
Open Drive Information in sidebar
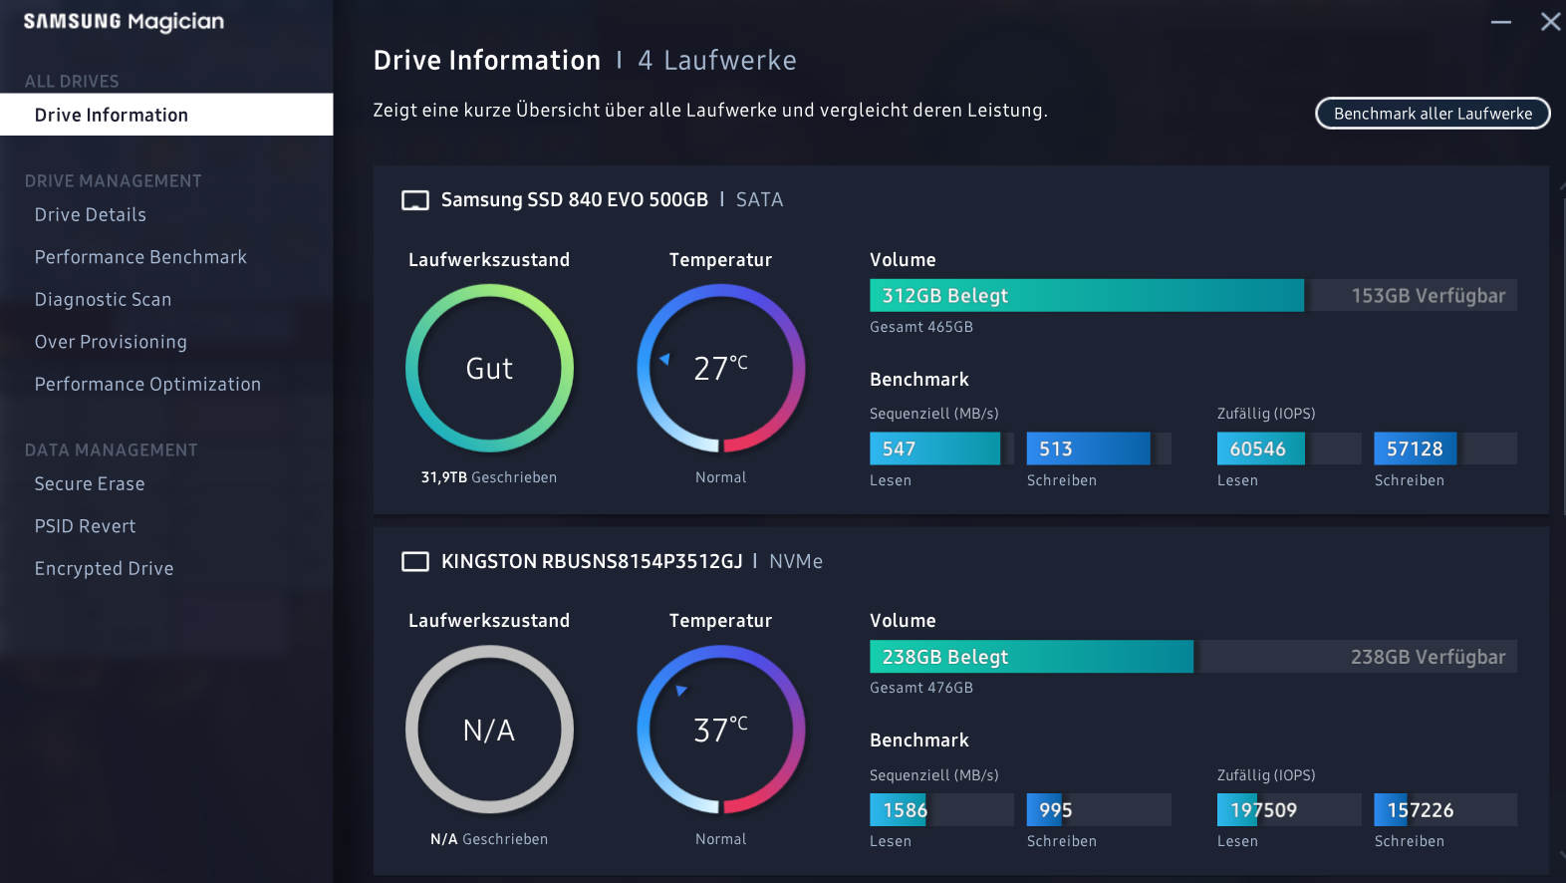[166, 115]
